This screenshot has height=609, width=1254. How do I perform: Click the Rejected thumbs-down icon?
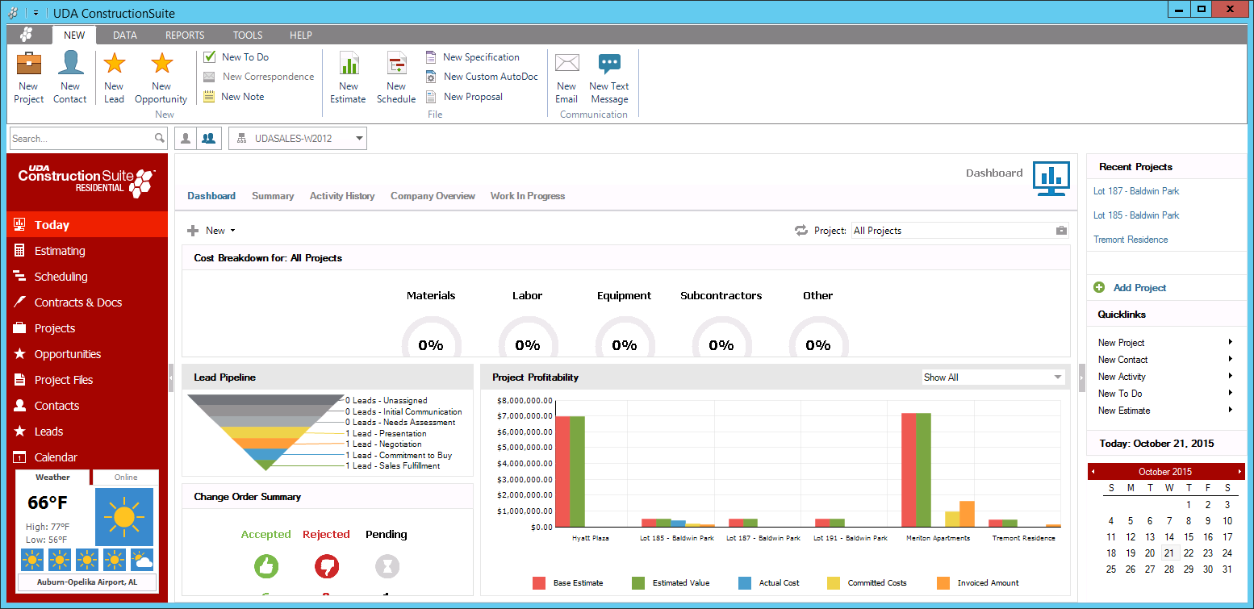327,566
